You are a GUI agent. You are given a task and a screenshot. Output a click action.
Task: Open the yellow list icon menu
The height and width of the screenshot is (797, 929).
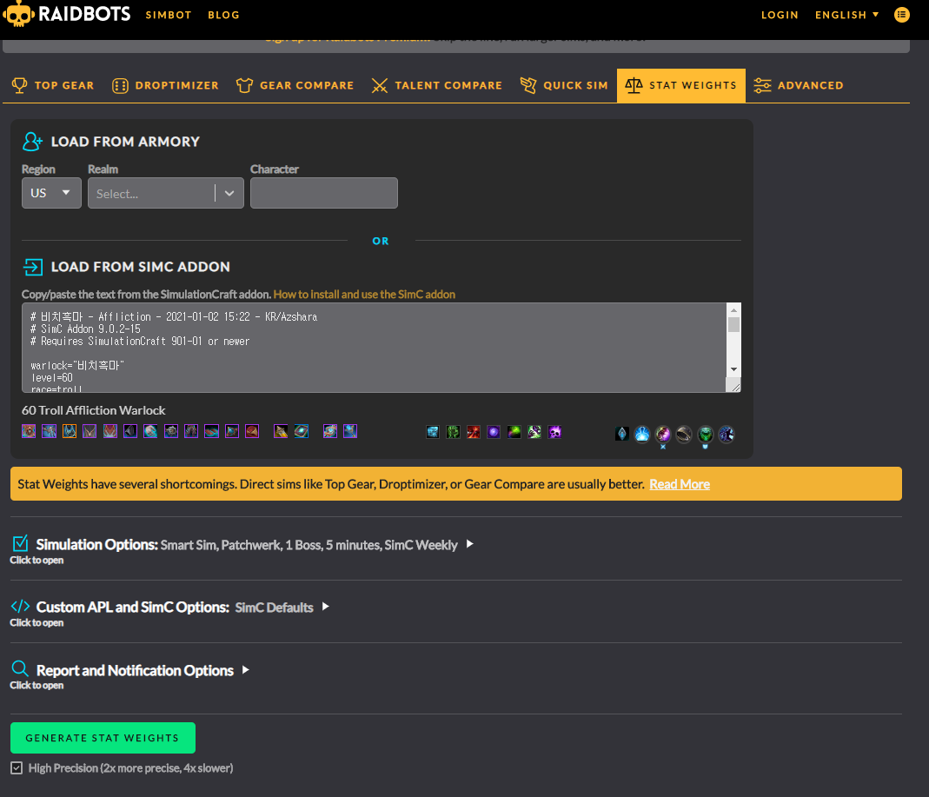click(902, 15)
